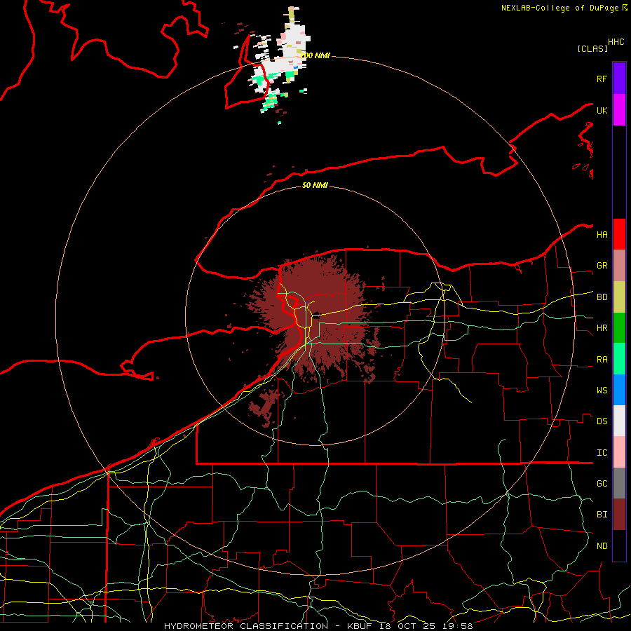This screenshot has height=631, width=631.
Task: Click the HA red legend swatch
Action: [x=619, y=234]
